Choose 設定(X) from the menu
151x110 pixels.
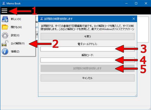[x=18, y=35]
